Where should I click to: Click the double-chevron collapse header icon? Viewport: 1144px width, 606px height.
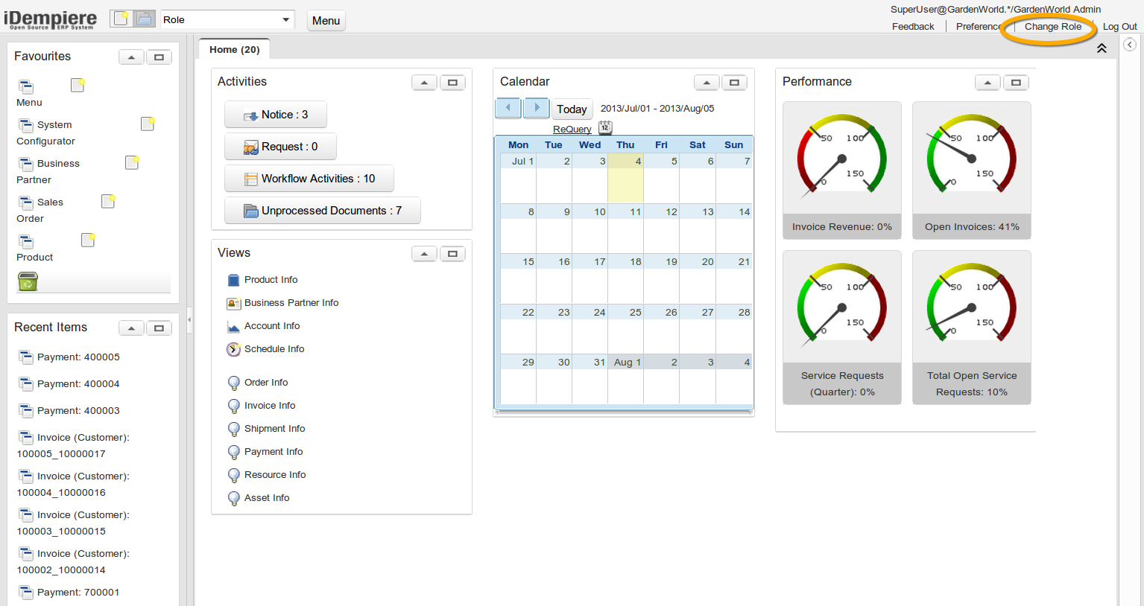pos(1102,48)
